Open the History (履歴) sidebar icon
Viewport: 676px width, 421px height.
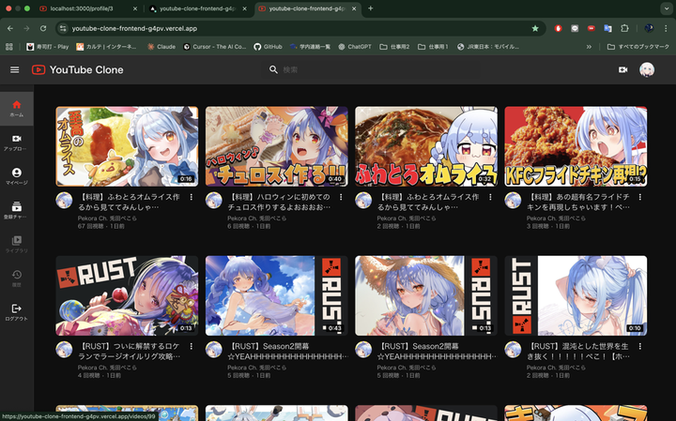(16, 278)
